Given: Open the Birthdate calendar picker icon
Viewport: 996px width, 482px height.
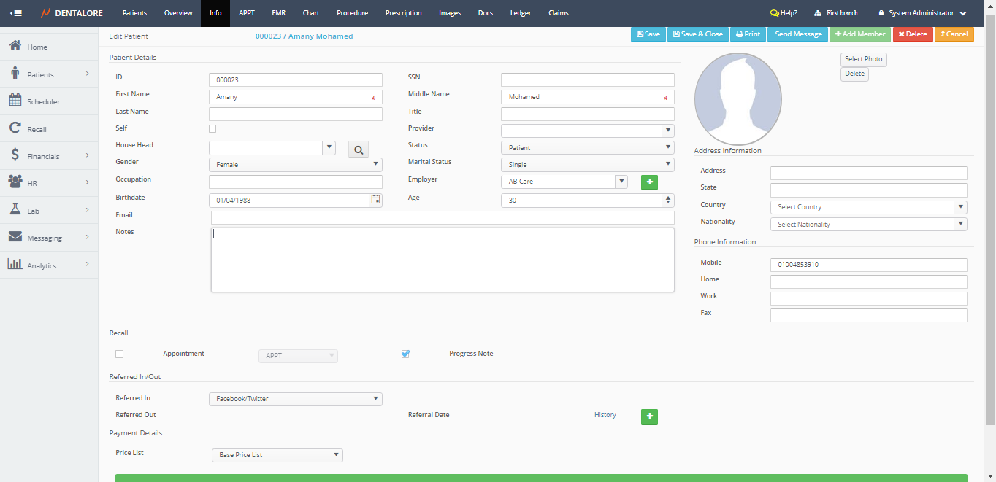Looking at the screenshot, I should 375,200.
